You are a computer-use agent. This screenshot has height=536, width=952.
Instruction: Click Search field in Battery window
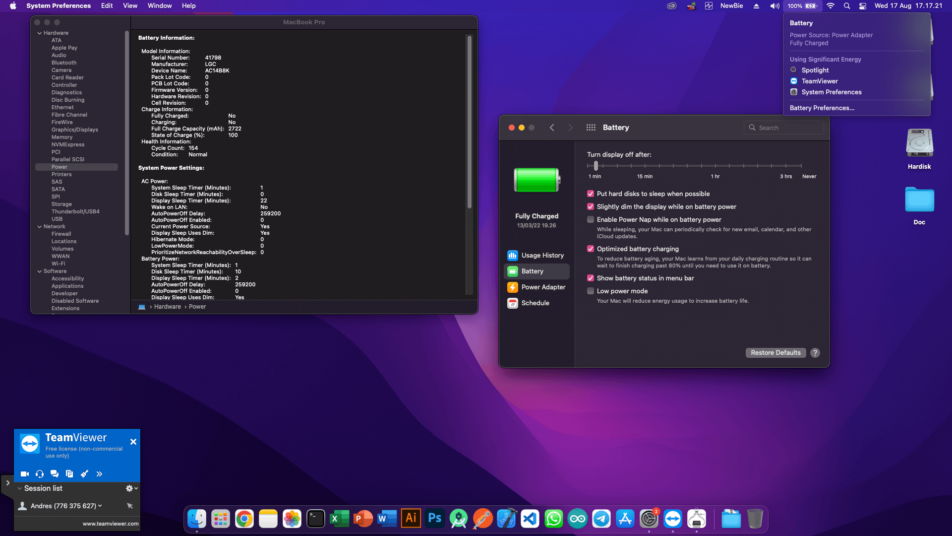click(783, 128)
